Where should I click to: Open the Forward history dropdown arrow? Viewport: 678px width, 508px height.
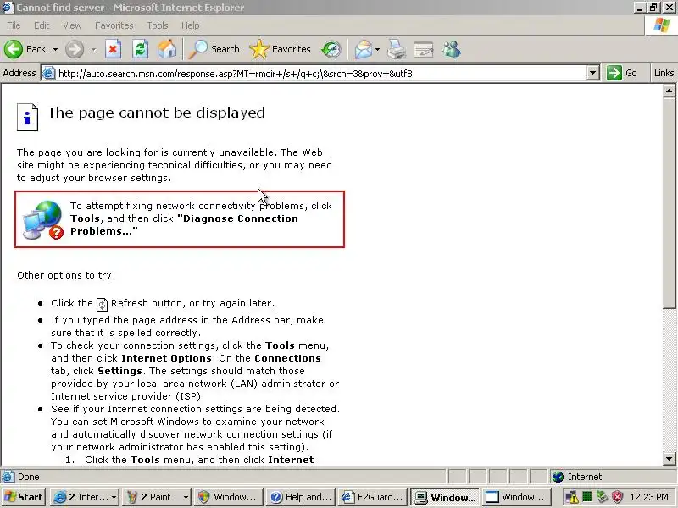(x=94, y=50)
